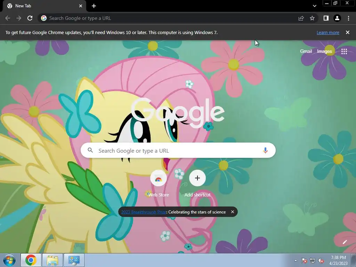Viewport: 356px width, 267px height.
Task: Open the side panel icon
Action: [326, 18]
